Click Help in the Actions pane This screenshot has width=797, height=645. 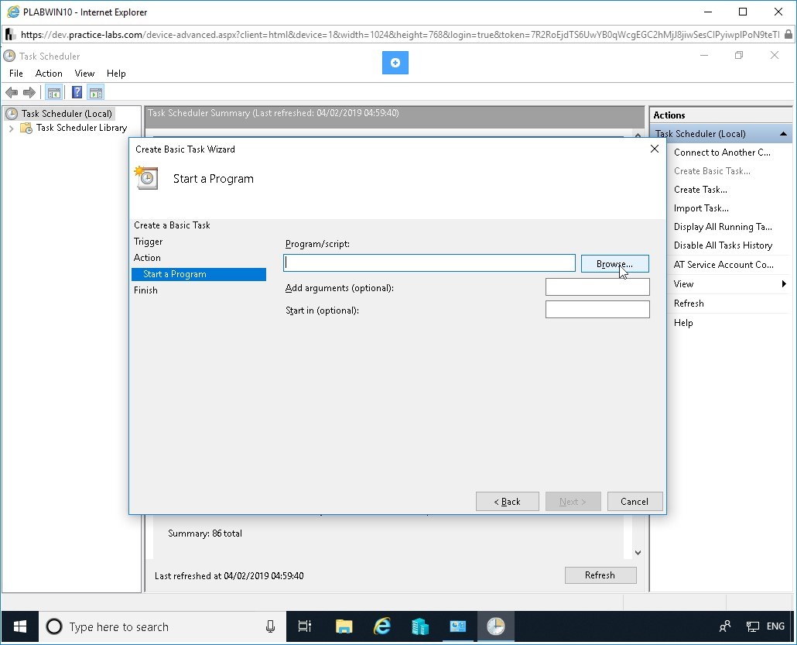point(683,322)
